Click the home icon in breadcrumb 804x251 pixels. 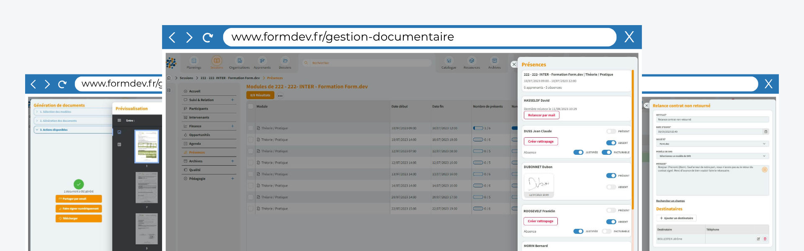169,78
